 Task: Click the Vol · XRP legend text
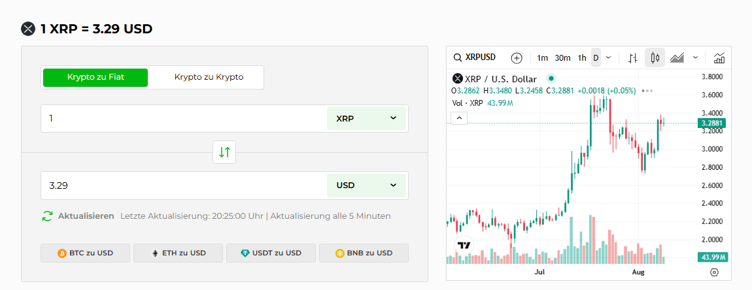point(468,103)
